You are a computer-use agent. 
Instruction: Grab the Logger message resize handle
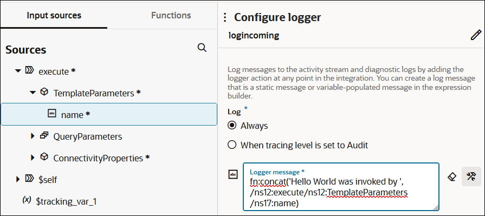pos(436,208)
